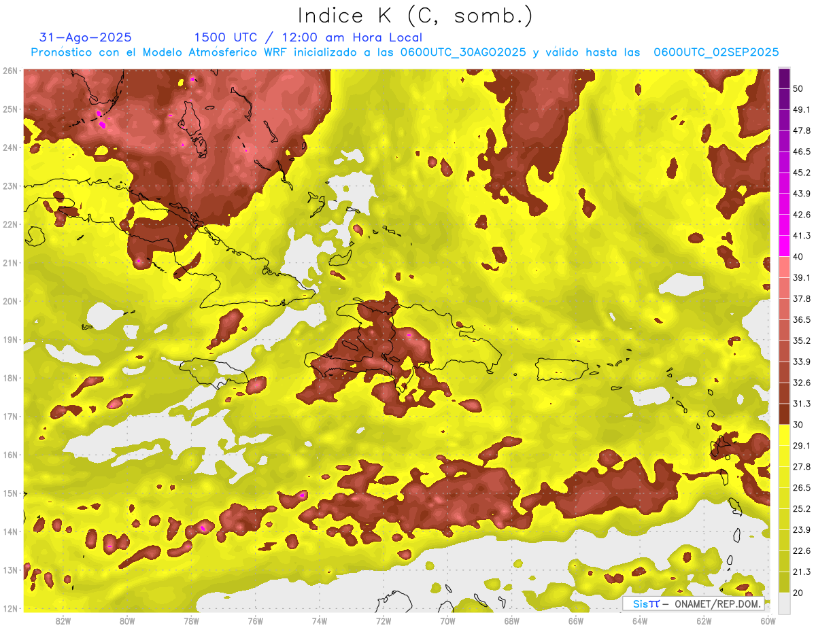816x630 pixels.
Task: Select the "26N" latitude label
Action: 10,71
